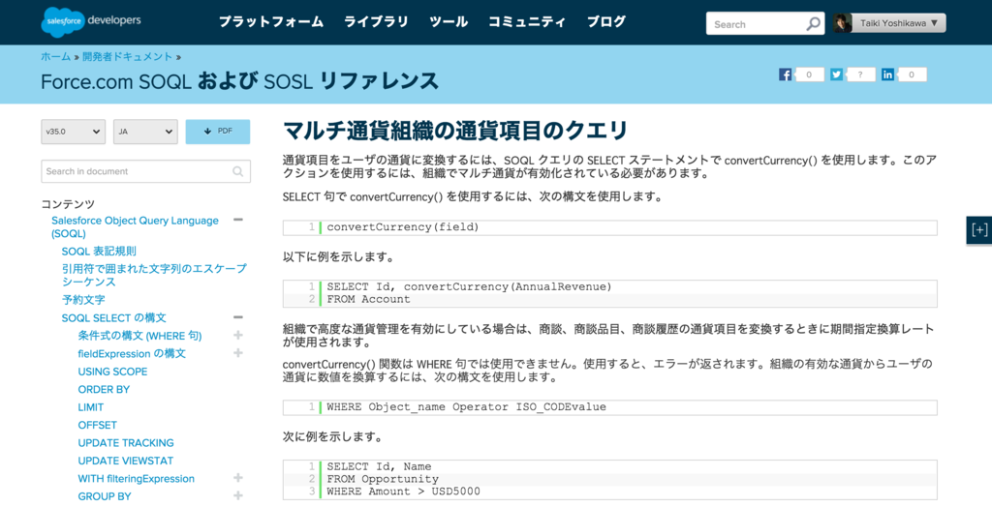Screen dimensions: 992x507
Task: Open 条件式の構文 (WHERE 句) topic
Action: 139,336
